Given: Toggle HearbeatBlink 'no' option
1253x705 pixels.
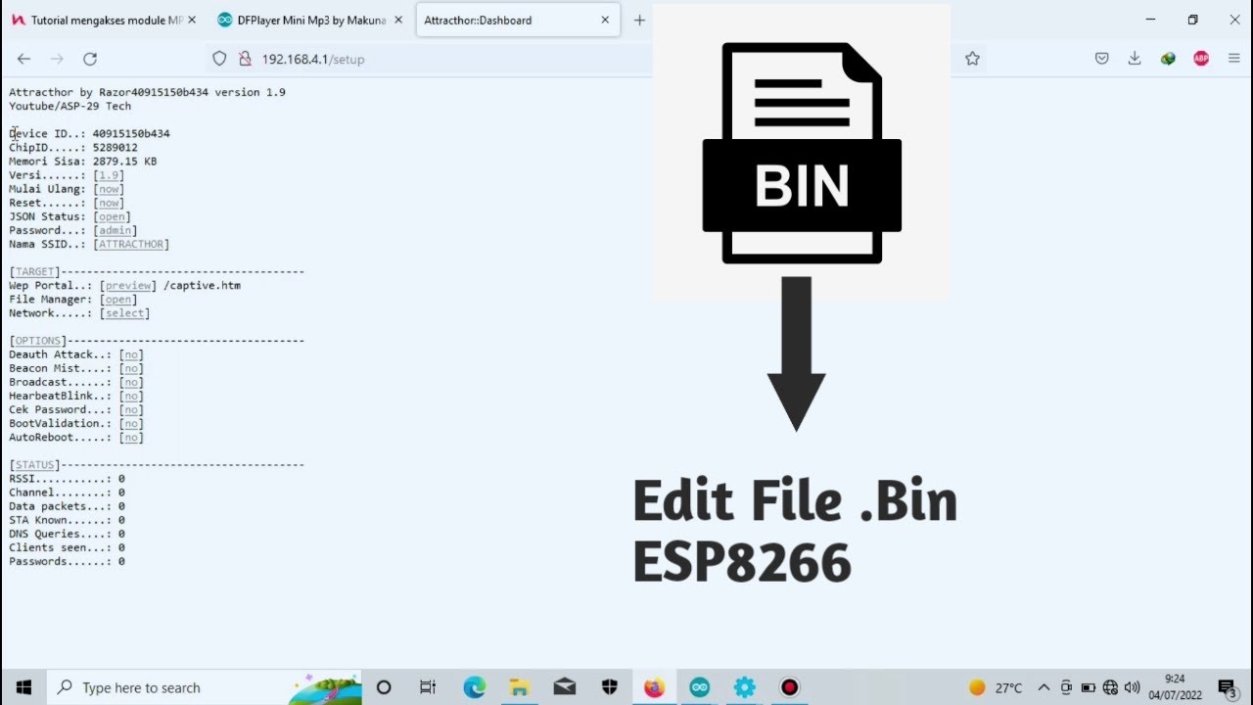Looking at the screenshot, I should pyautogui.click(x=131, y=396).
